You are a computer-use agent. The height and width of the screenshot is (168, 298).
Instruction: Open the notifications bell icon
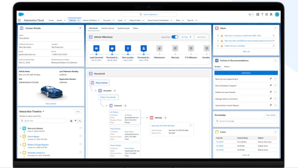click(271, 14)
